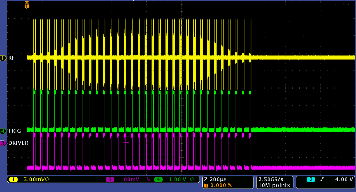356x192 pixels.
Task: Click the 100mV channel 3 scale readout
Action: 131,180
